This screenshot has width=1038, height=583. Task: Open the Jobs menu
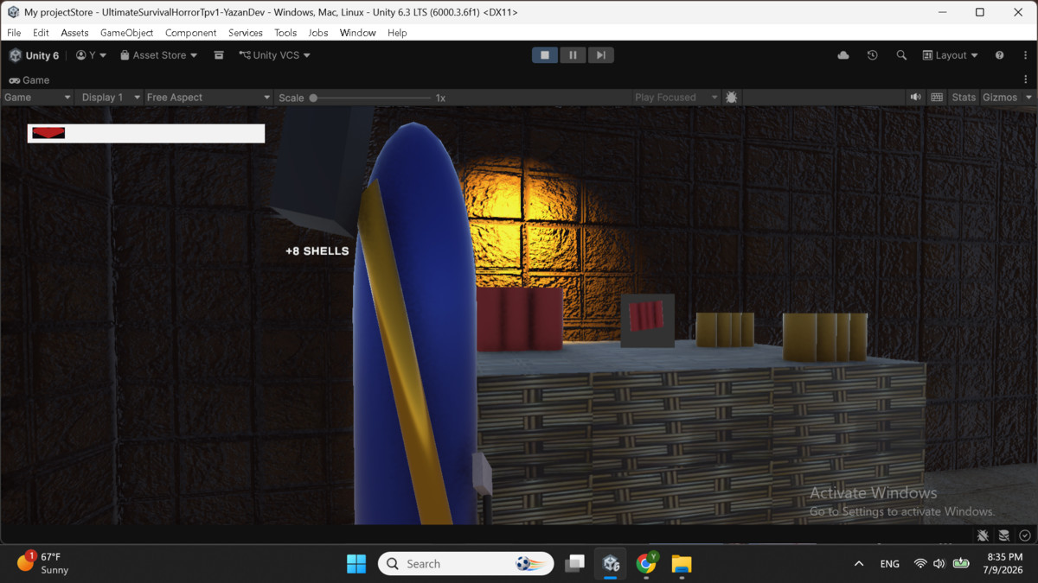(x=318, y=33)
